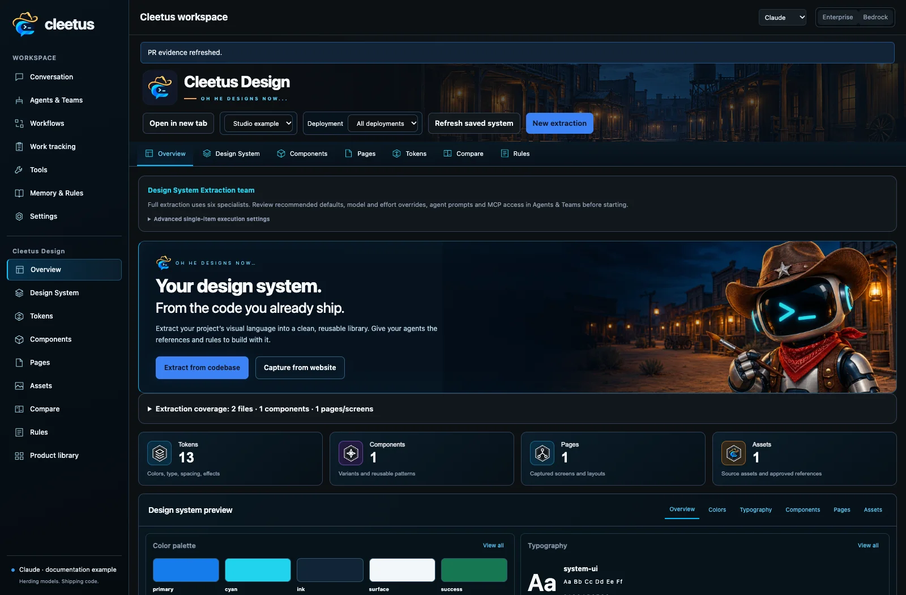This screenshot has width=906, height=595.
Task: Click the sidebar Components cube icon
Action: [19, 339]
